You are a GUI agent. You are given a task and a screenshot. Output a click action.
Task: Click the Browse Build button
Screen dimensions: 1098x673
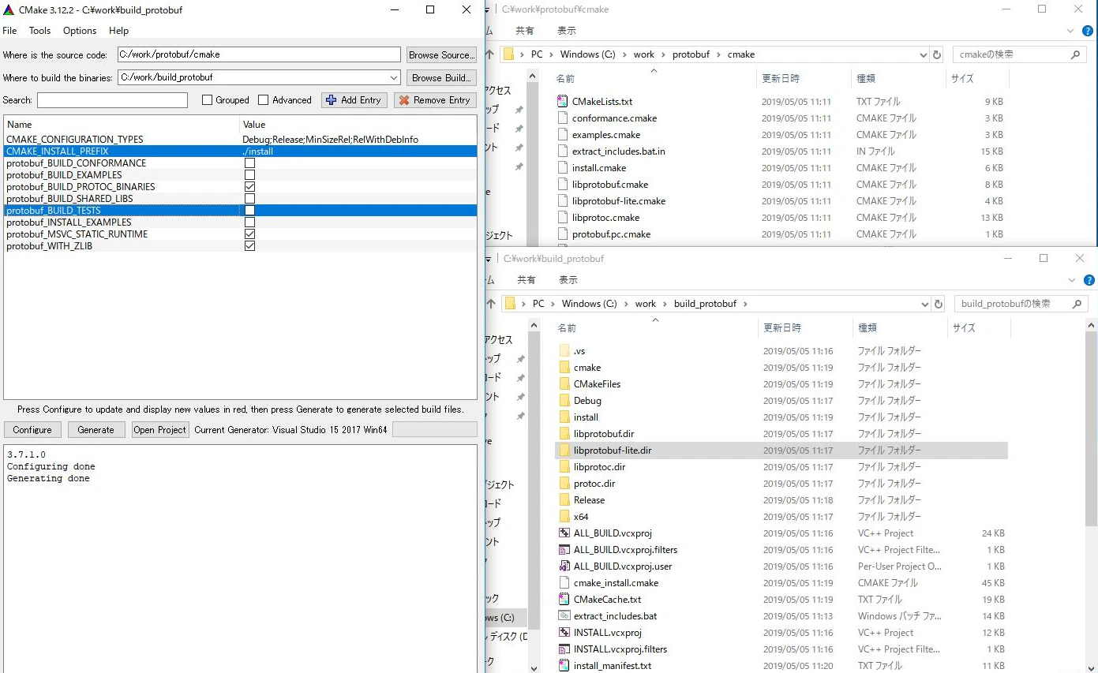click(441, 77)
